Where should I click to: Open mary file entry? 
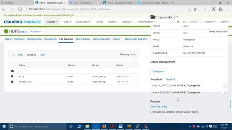click(21, 76)
